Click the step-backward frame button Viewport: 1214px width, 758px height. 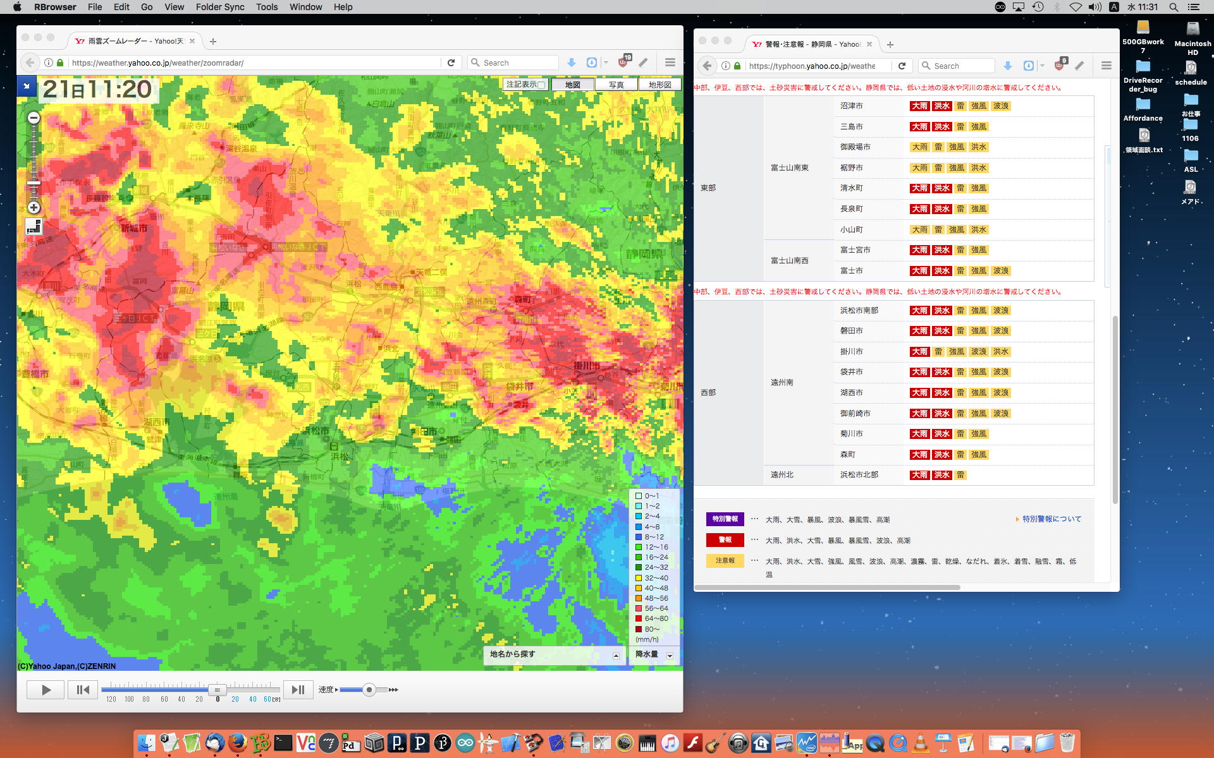[83, 690]
